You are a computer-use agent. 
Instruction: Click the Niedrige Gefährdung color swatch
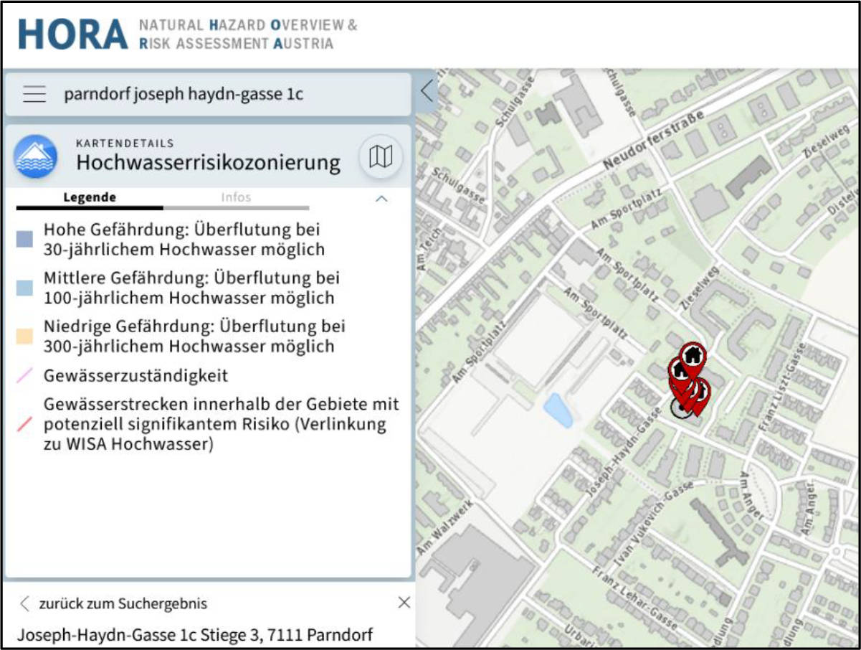pyautogui.click(x=25, y=336)
